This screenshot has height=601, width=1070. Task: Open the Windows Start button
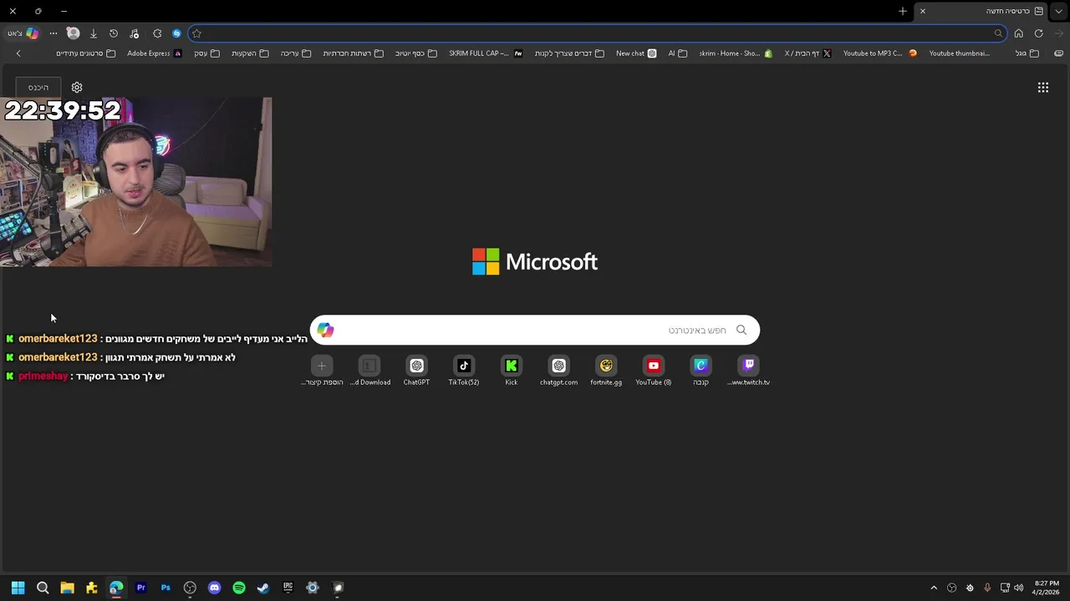(x=18, y=588)
